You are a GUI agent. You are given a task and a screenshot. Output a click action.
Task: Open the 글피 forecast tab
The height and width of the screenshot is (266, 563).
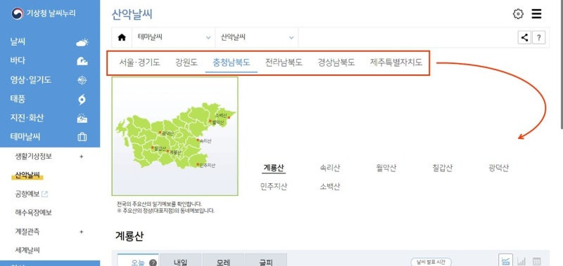point(266,260)
